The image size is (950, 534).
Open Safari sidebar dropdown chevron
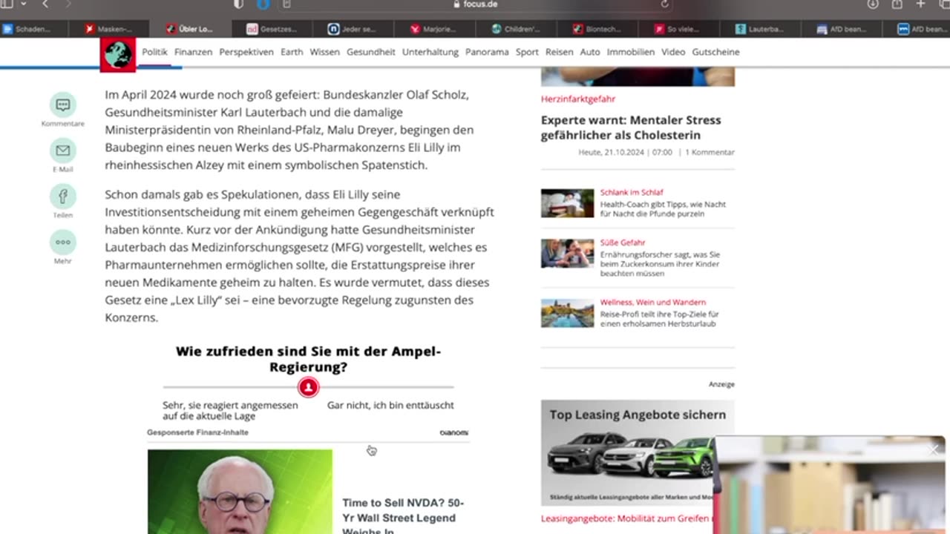(x=23, y=4)
